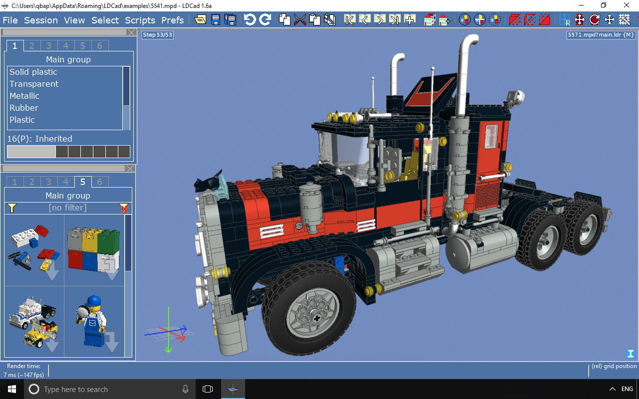This screenshot has width=639, height=399.
Task: Open the minifig thumbnail in the part bin
Action: (x=95, y=322)
